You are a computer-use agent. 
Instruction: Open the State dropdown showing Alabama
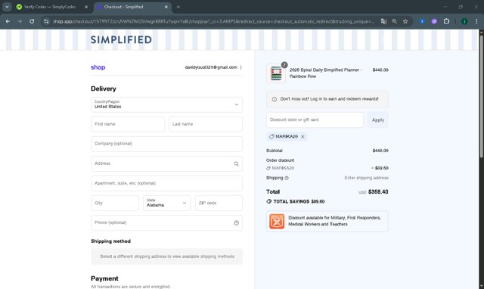(x=166, y=204)
